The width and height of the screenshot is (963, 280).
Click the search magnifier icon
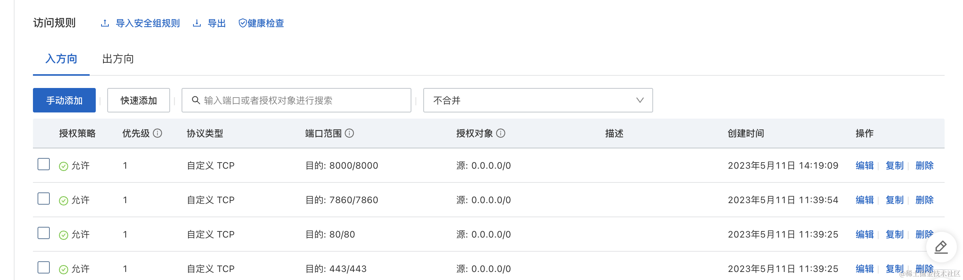pos(196,100)
